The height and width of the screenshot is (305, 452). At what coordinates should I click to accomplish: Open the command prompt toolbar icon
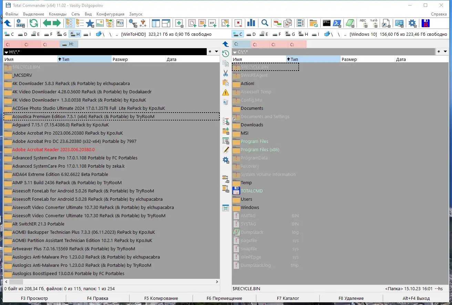point(326,23)
